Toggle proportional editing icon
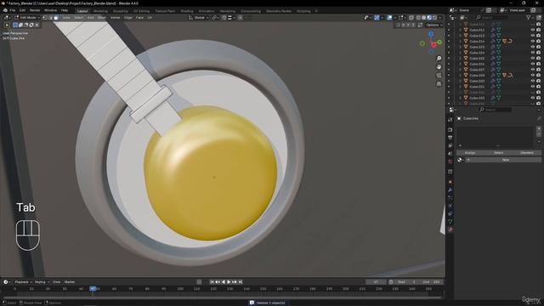The width and height of the screenshot is (544, 306). point(240,17)
